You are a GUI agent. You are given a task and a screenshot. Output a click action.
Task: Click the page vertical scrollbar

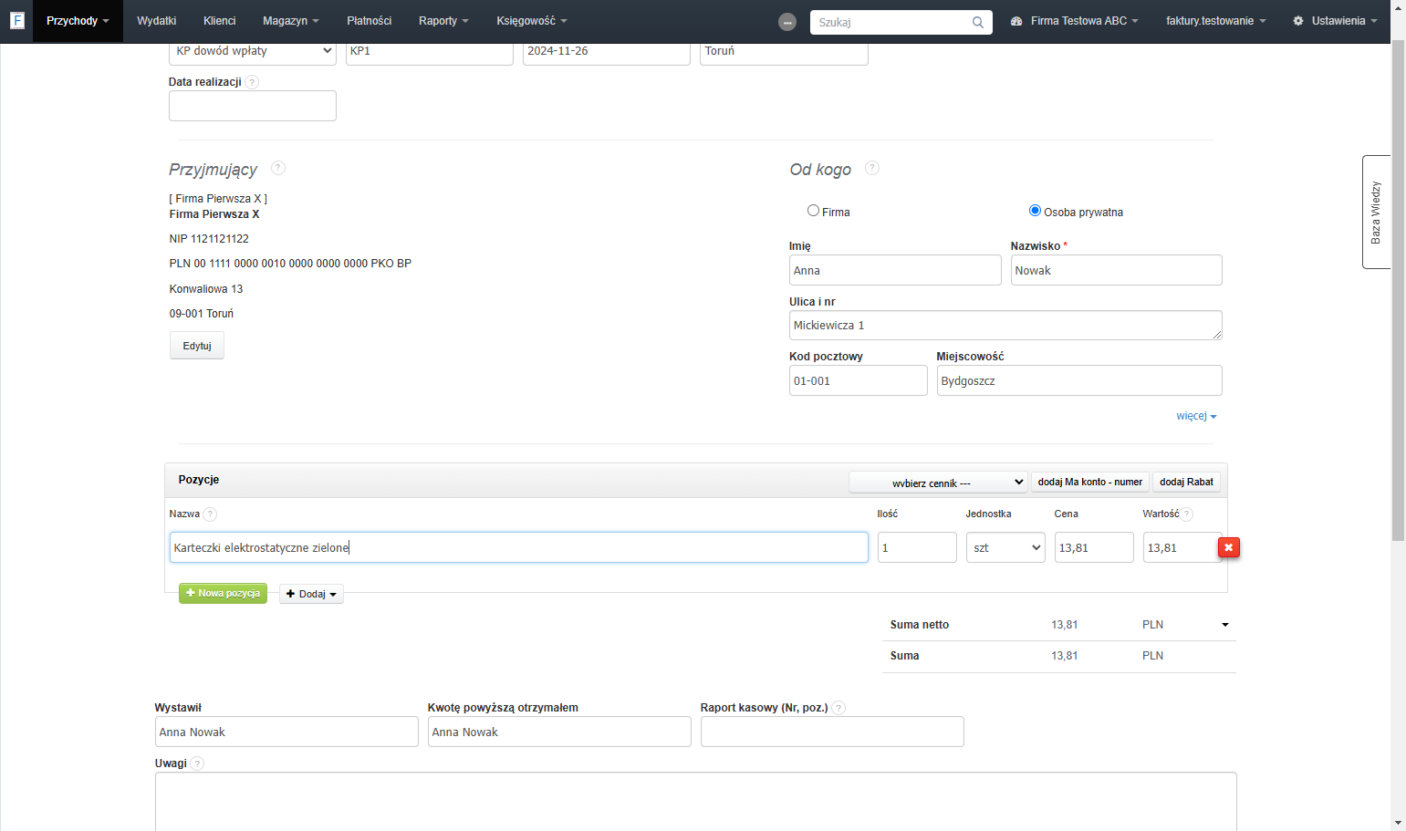point(1398,292)
